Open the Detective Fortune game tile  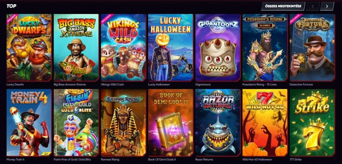coord(312,48)
